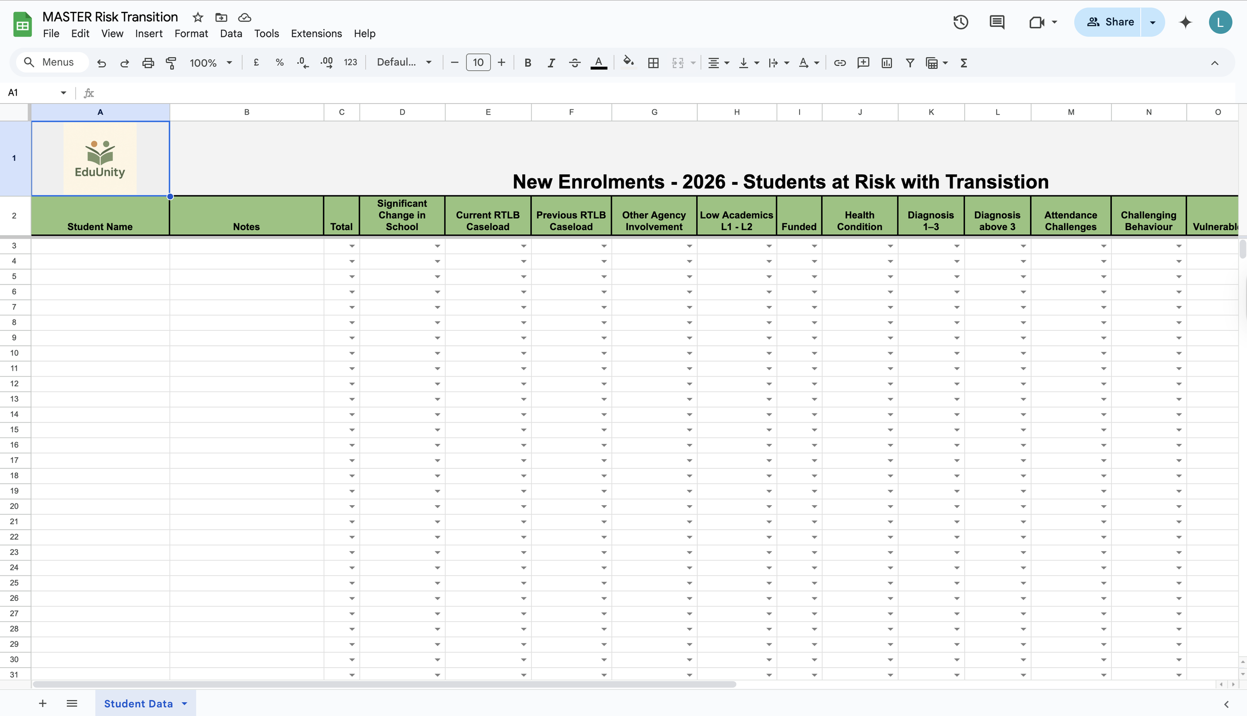Screen dimensions: 1247x716
Task: Open the name box dropdown arrow
Action: (x=63, y=93)
